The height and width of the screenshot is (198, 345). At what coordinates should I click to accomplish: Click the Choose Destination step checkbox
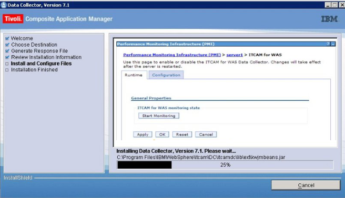(x=7, y=45)
